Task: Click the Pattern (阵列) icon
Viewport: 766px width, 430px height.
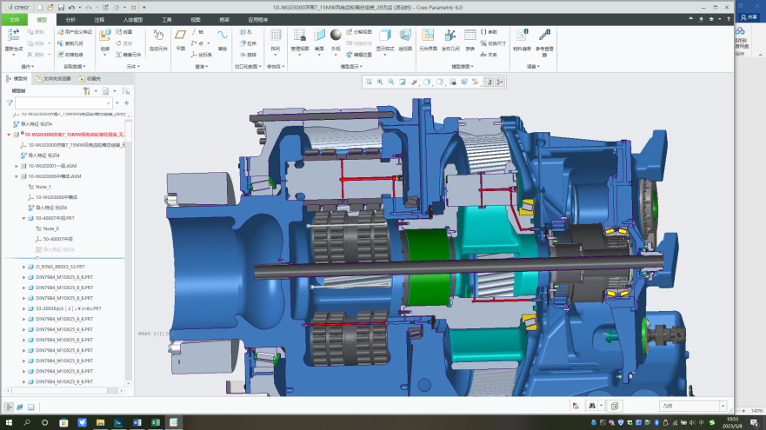Action: tap(275, 36)
